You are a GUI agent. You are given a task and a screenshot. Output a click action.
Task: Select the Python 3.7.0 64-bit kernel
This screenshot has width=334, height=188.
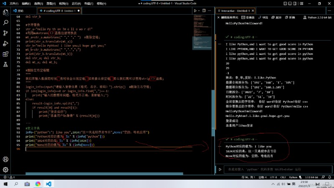(317, 18)
